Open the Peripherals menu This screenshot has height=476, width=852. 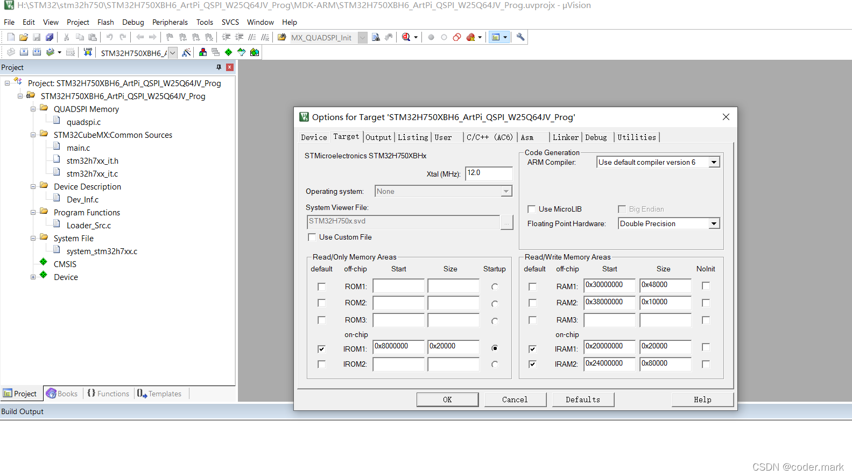tap(170, 22)
